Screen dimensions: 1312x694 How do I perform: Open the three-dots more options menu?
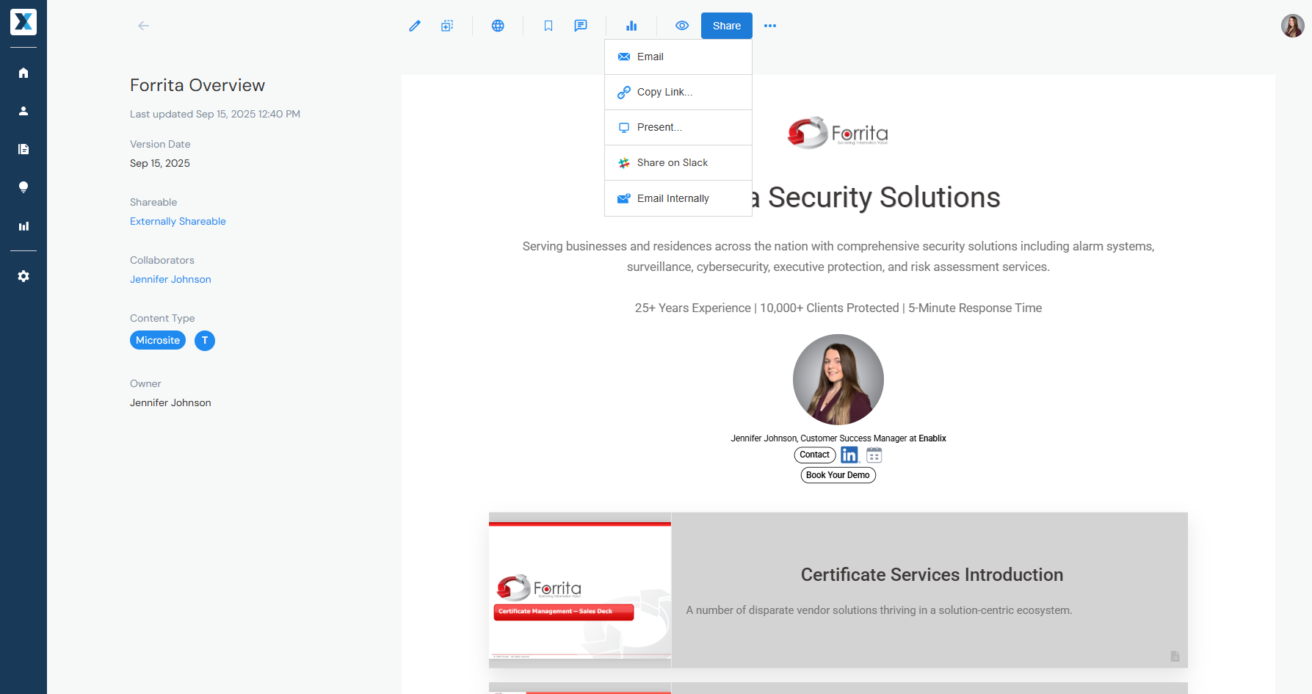coord(770,26)
